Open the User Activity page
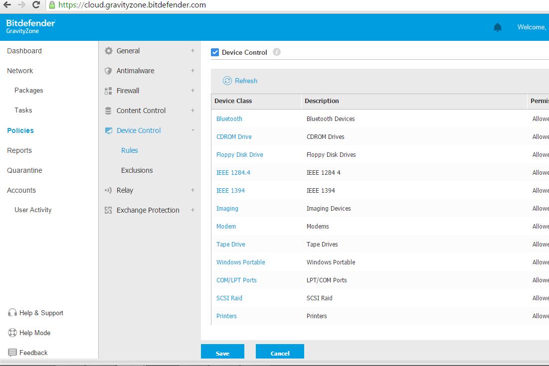The height and width of the screenshot is (366, 549). [x=33, y=210]
